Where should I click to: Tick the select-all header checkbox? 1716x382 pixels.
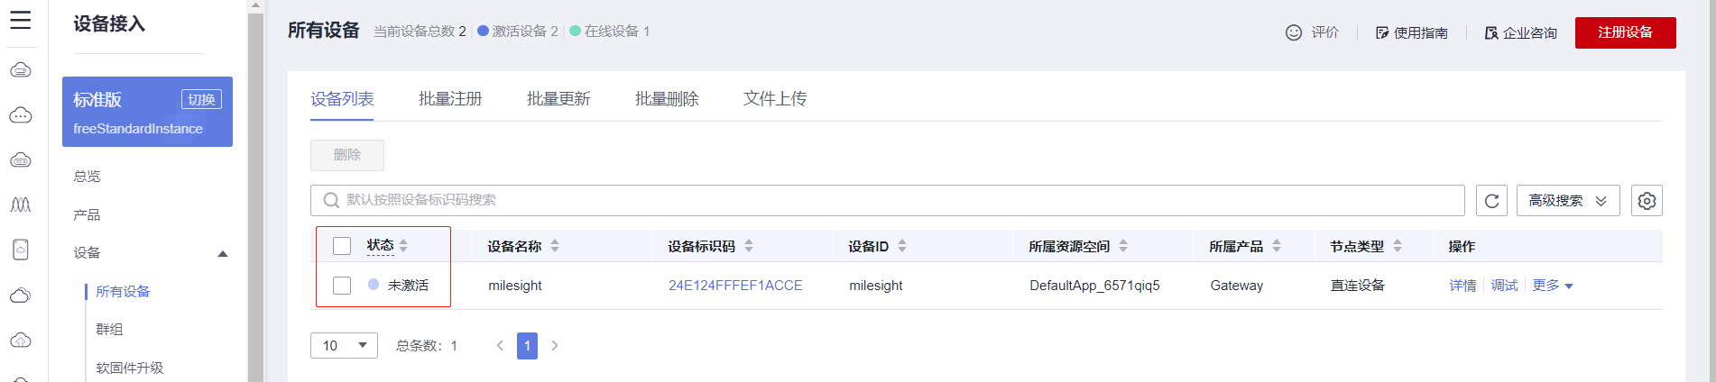[x=342, y=246]
